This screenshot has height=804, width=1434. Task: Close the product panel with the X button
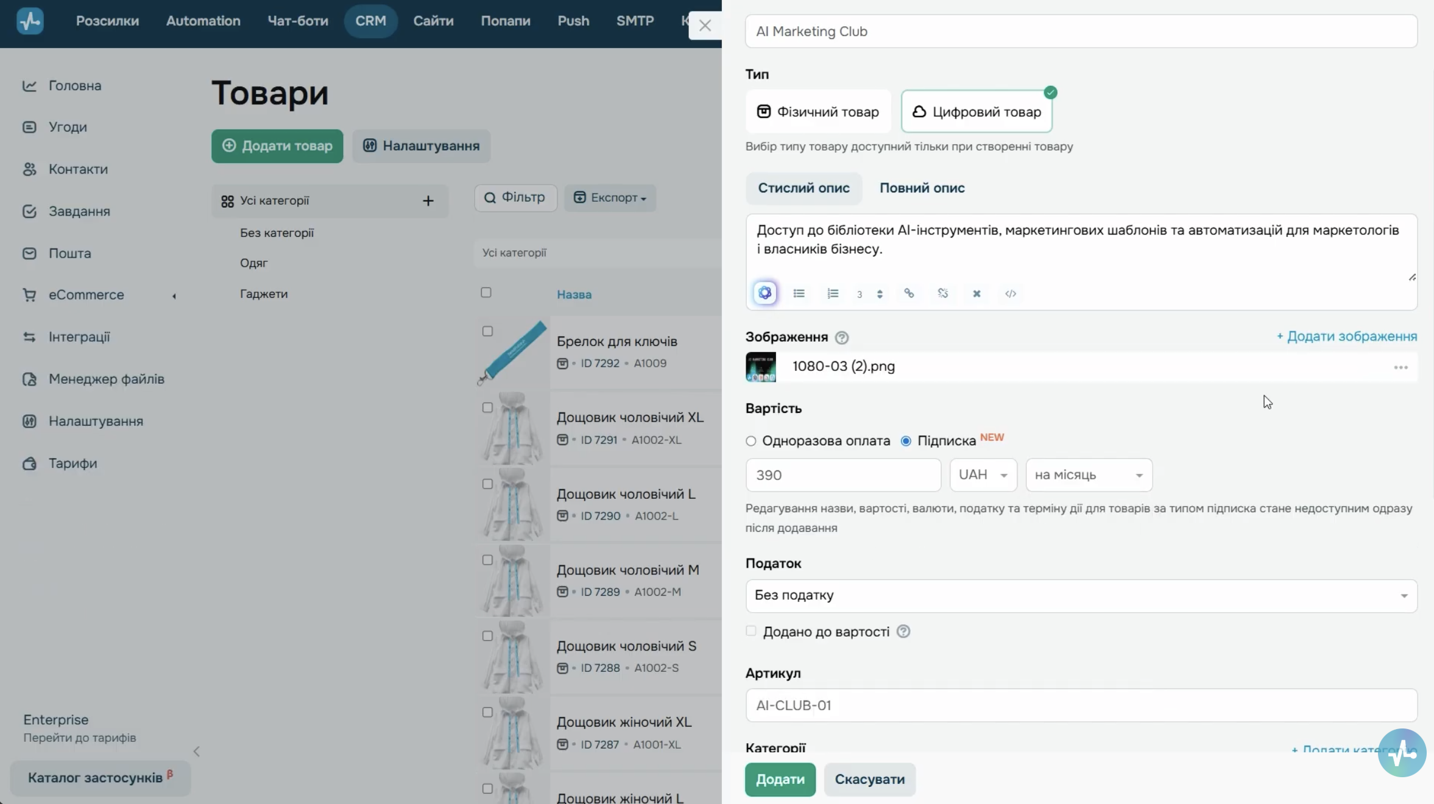[705, 26]
